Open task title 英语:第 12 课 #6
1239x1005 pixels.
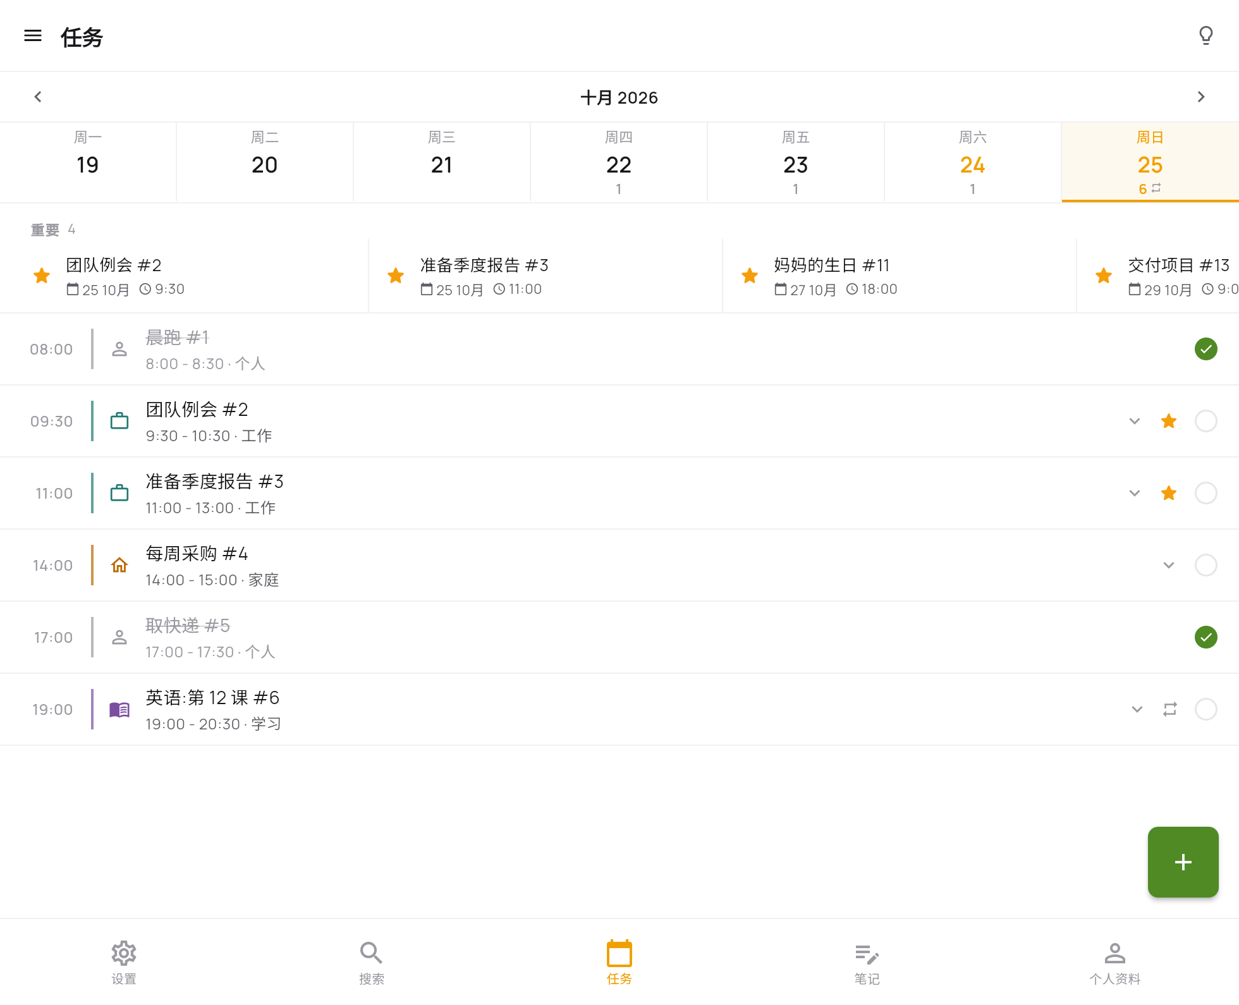point(212,698)
